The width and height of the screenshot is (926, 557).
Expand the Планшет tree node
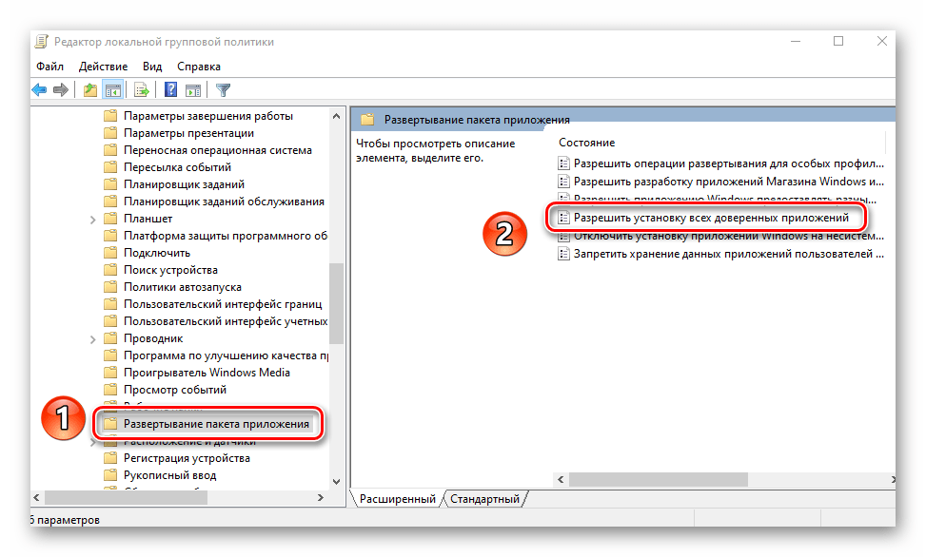92,219
